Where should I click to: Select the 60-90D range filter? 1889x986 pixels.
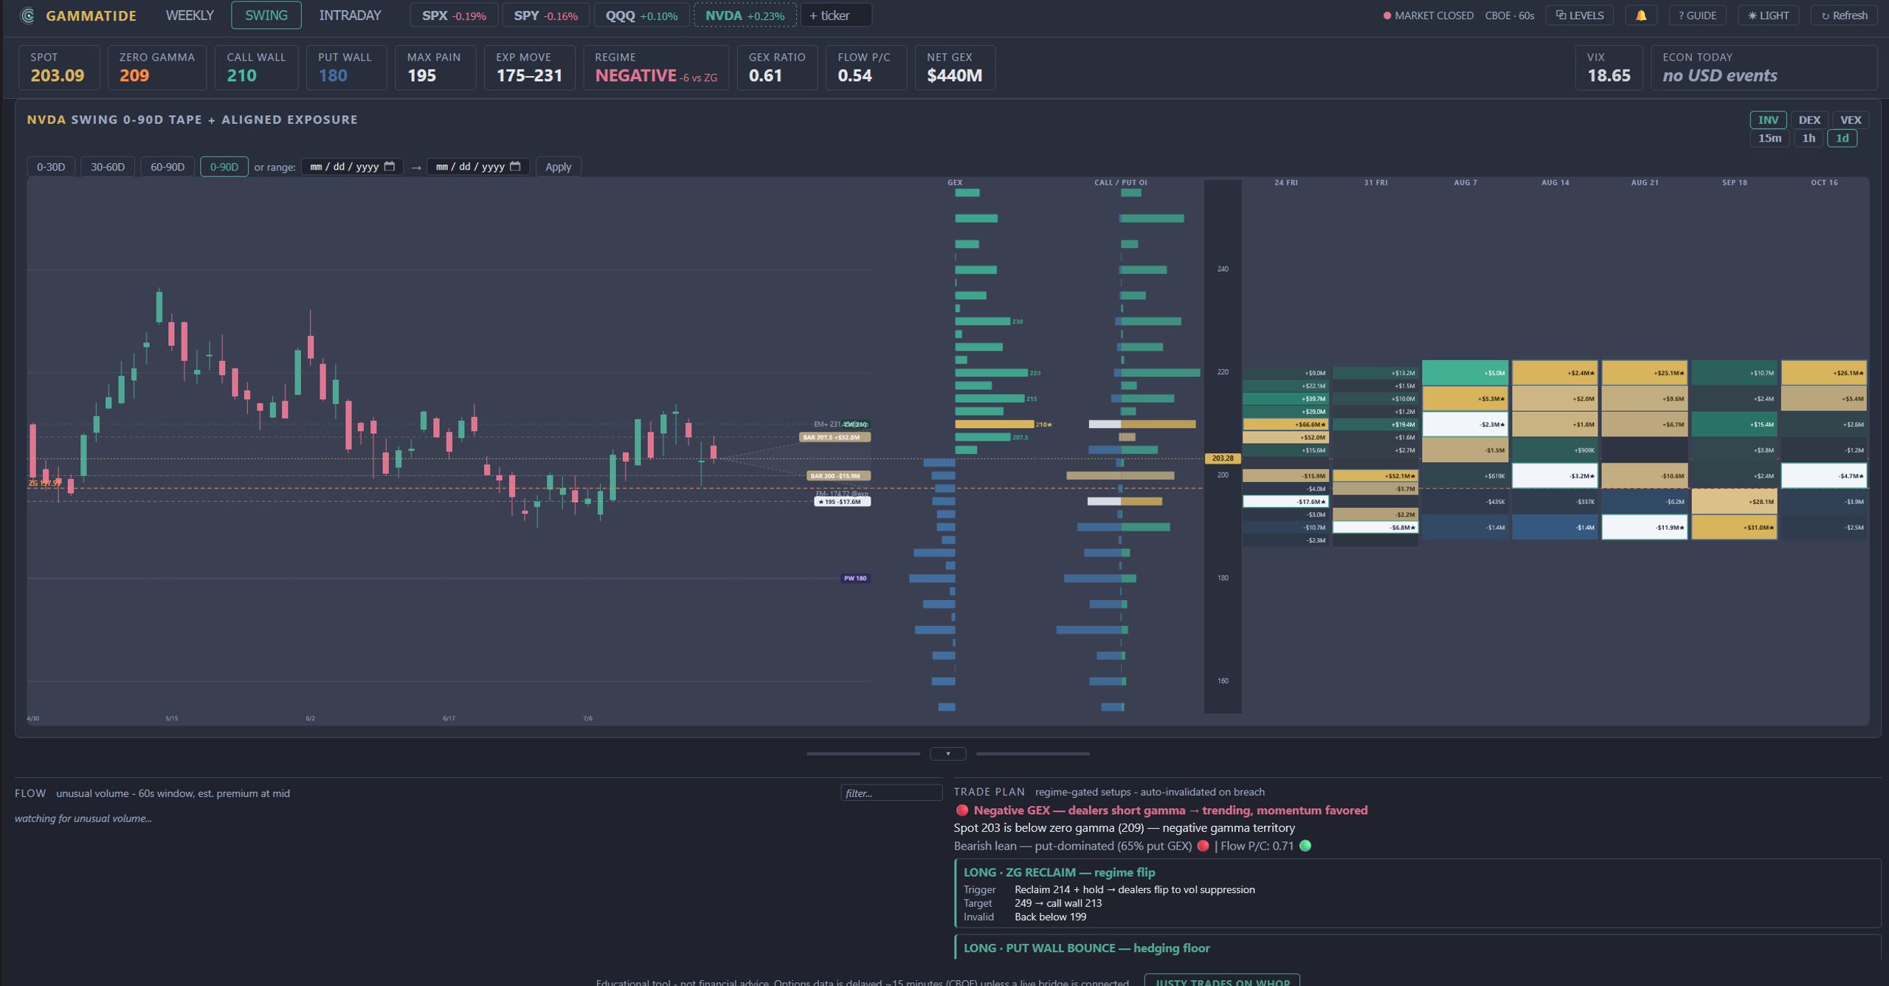click(168, 167)
